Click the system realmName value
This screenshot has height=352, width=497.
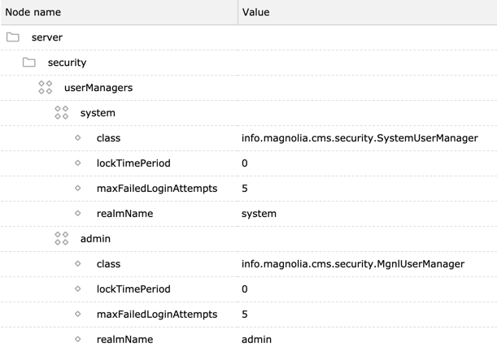coord(259,214)
